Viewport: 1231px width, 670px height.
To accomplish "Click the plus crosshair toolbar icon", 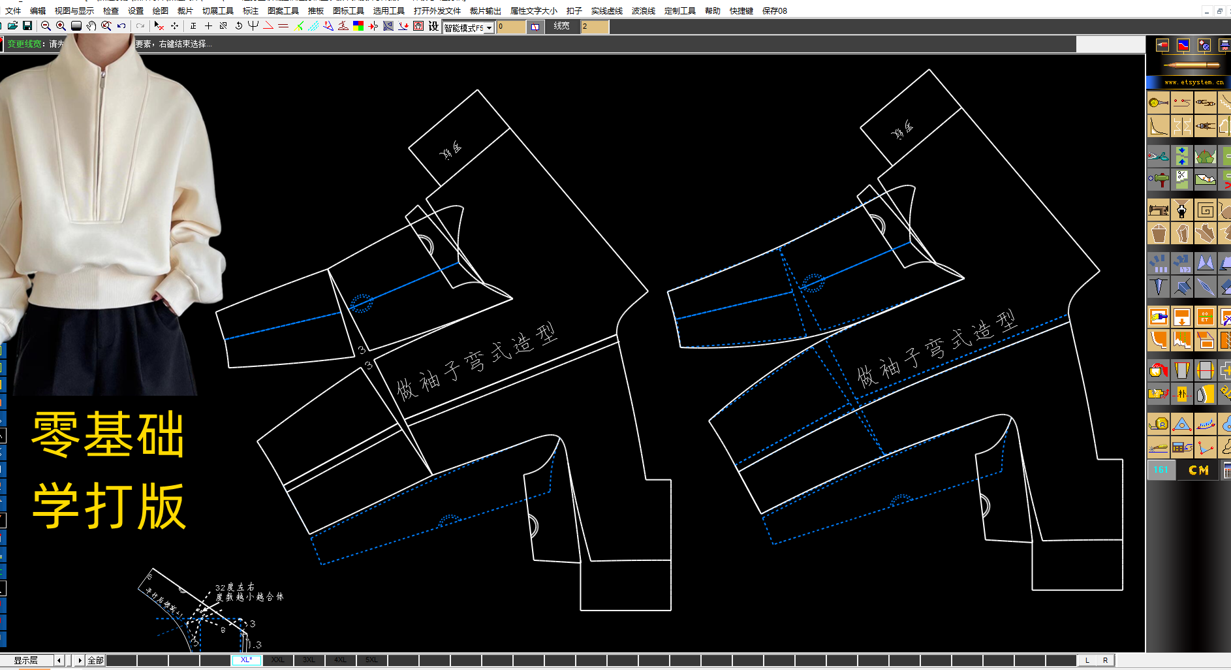I will (x=208, y=26).
